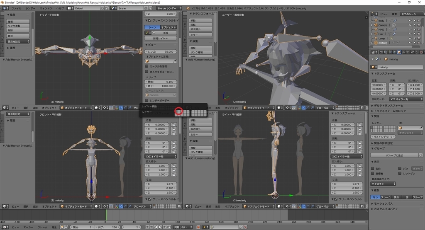Adjust the clip 終了 1000.000 slider
The image size is (425, 230).
point(161,86)
